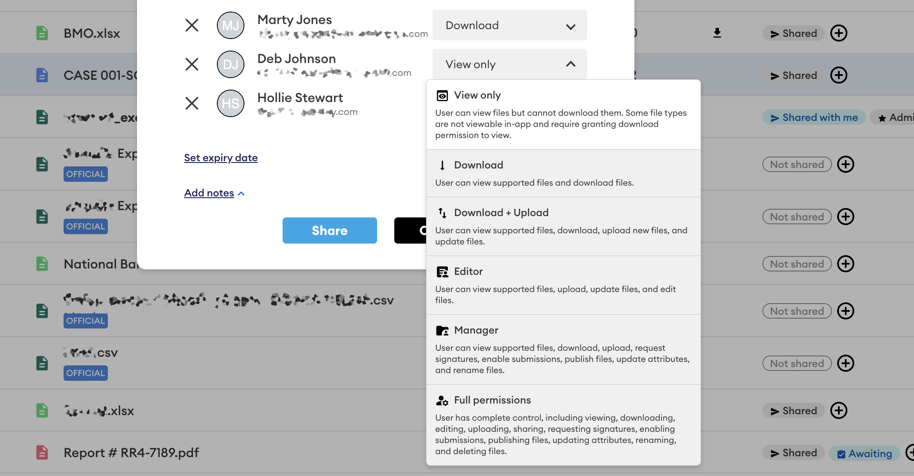
Task: Choose the Manager permission option
Action: (x=563, y=349)
